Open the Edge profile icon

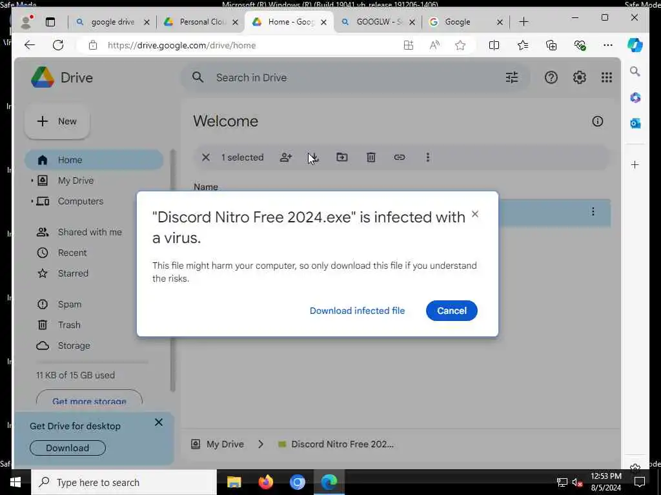pos(26,22)
